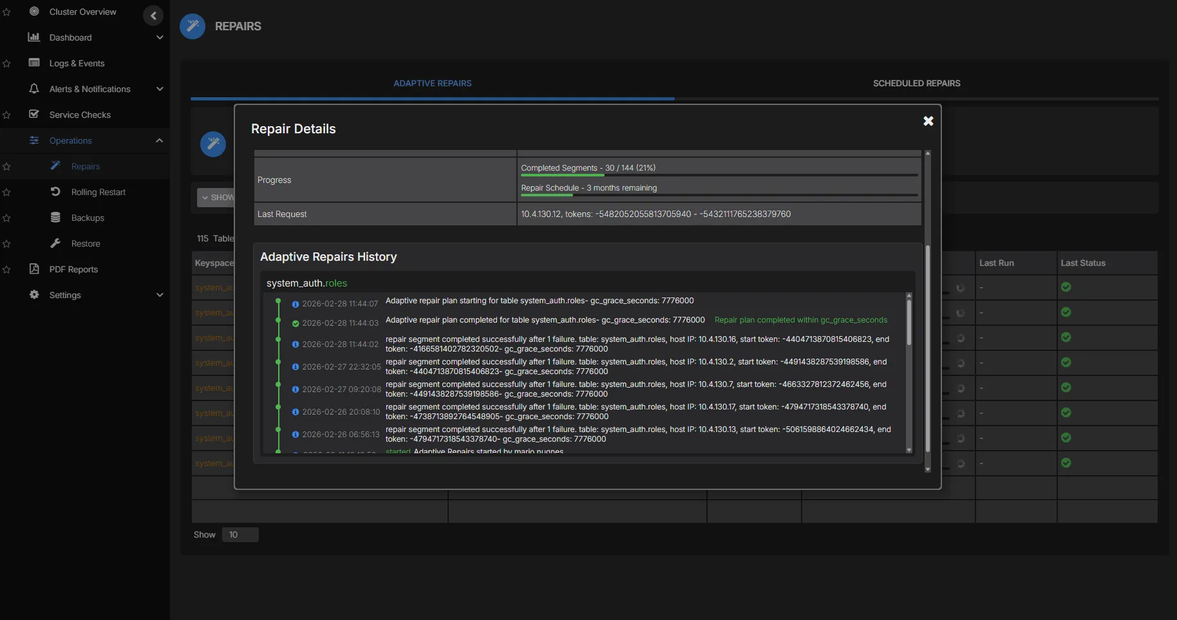Collapse the sidebar with back arrow button
The image size is (1177, 620).
tap(153, 15)
